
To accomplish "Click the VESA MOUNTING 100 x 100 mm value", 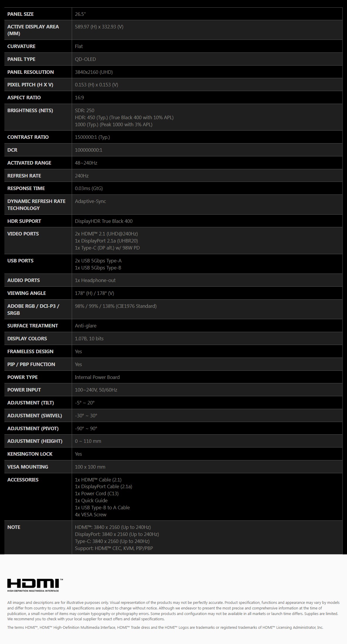I will pos(90,467).
